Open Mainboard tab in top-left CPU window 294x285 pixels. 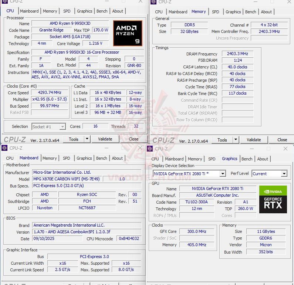coord(29,11)
